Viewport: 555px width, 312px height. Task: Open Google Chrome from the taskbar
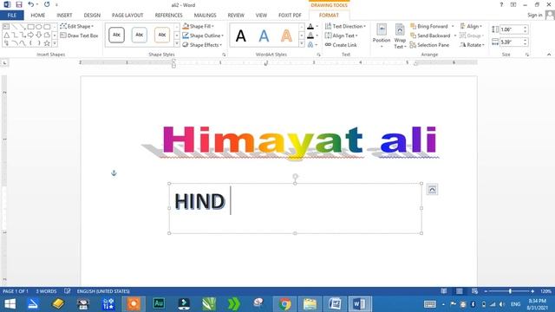pyautogui.click(x=284, y=304)
